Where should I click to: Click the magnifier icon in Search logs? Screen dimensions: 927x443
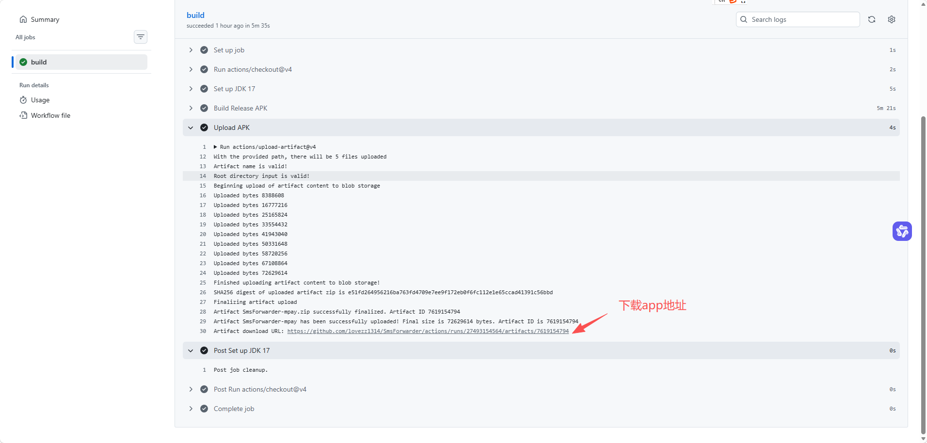(744, 19)
